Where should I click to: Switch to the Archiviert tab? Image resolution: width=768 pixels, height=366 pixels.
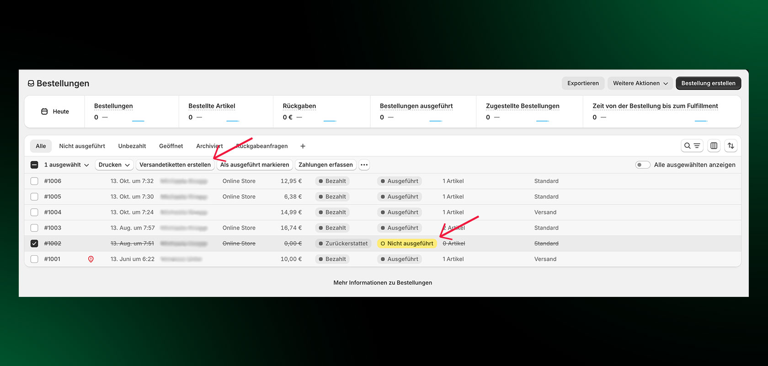click(x=209, y=146)
